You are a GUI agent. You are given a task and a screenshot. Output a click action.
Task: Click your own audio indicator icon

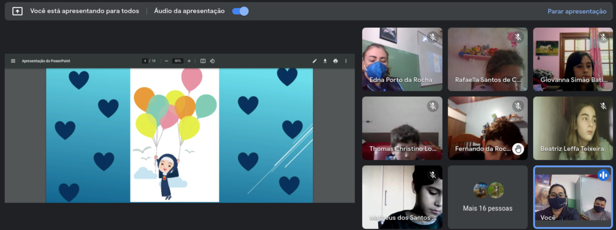pos(603,175)
